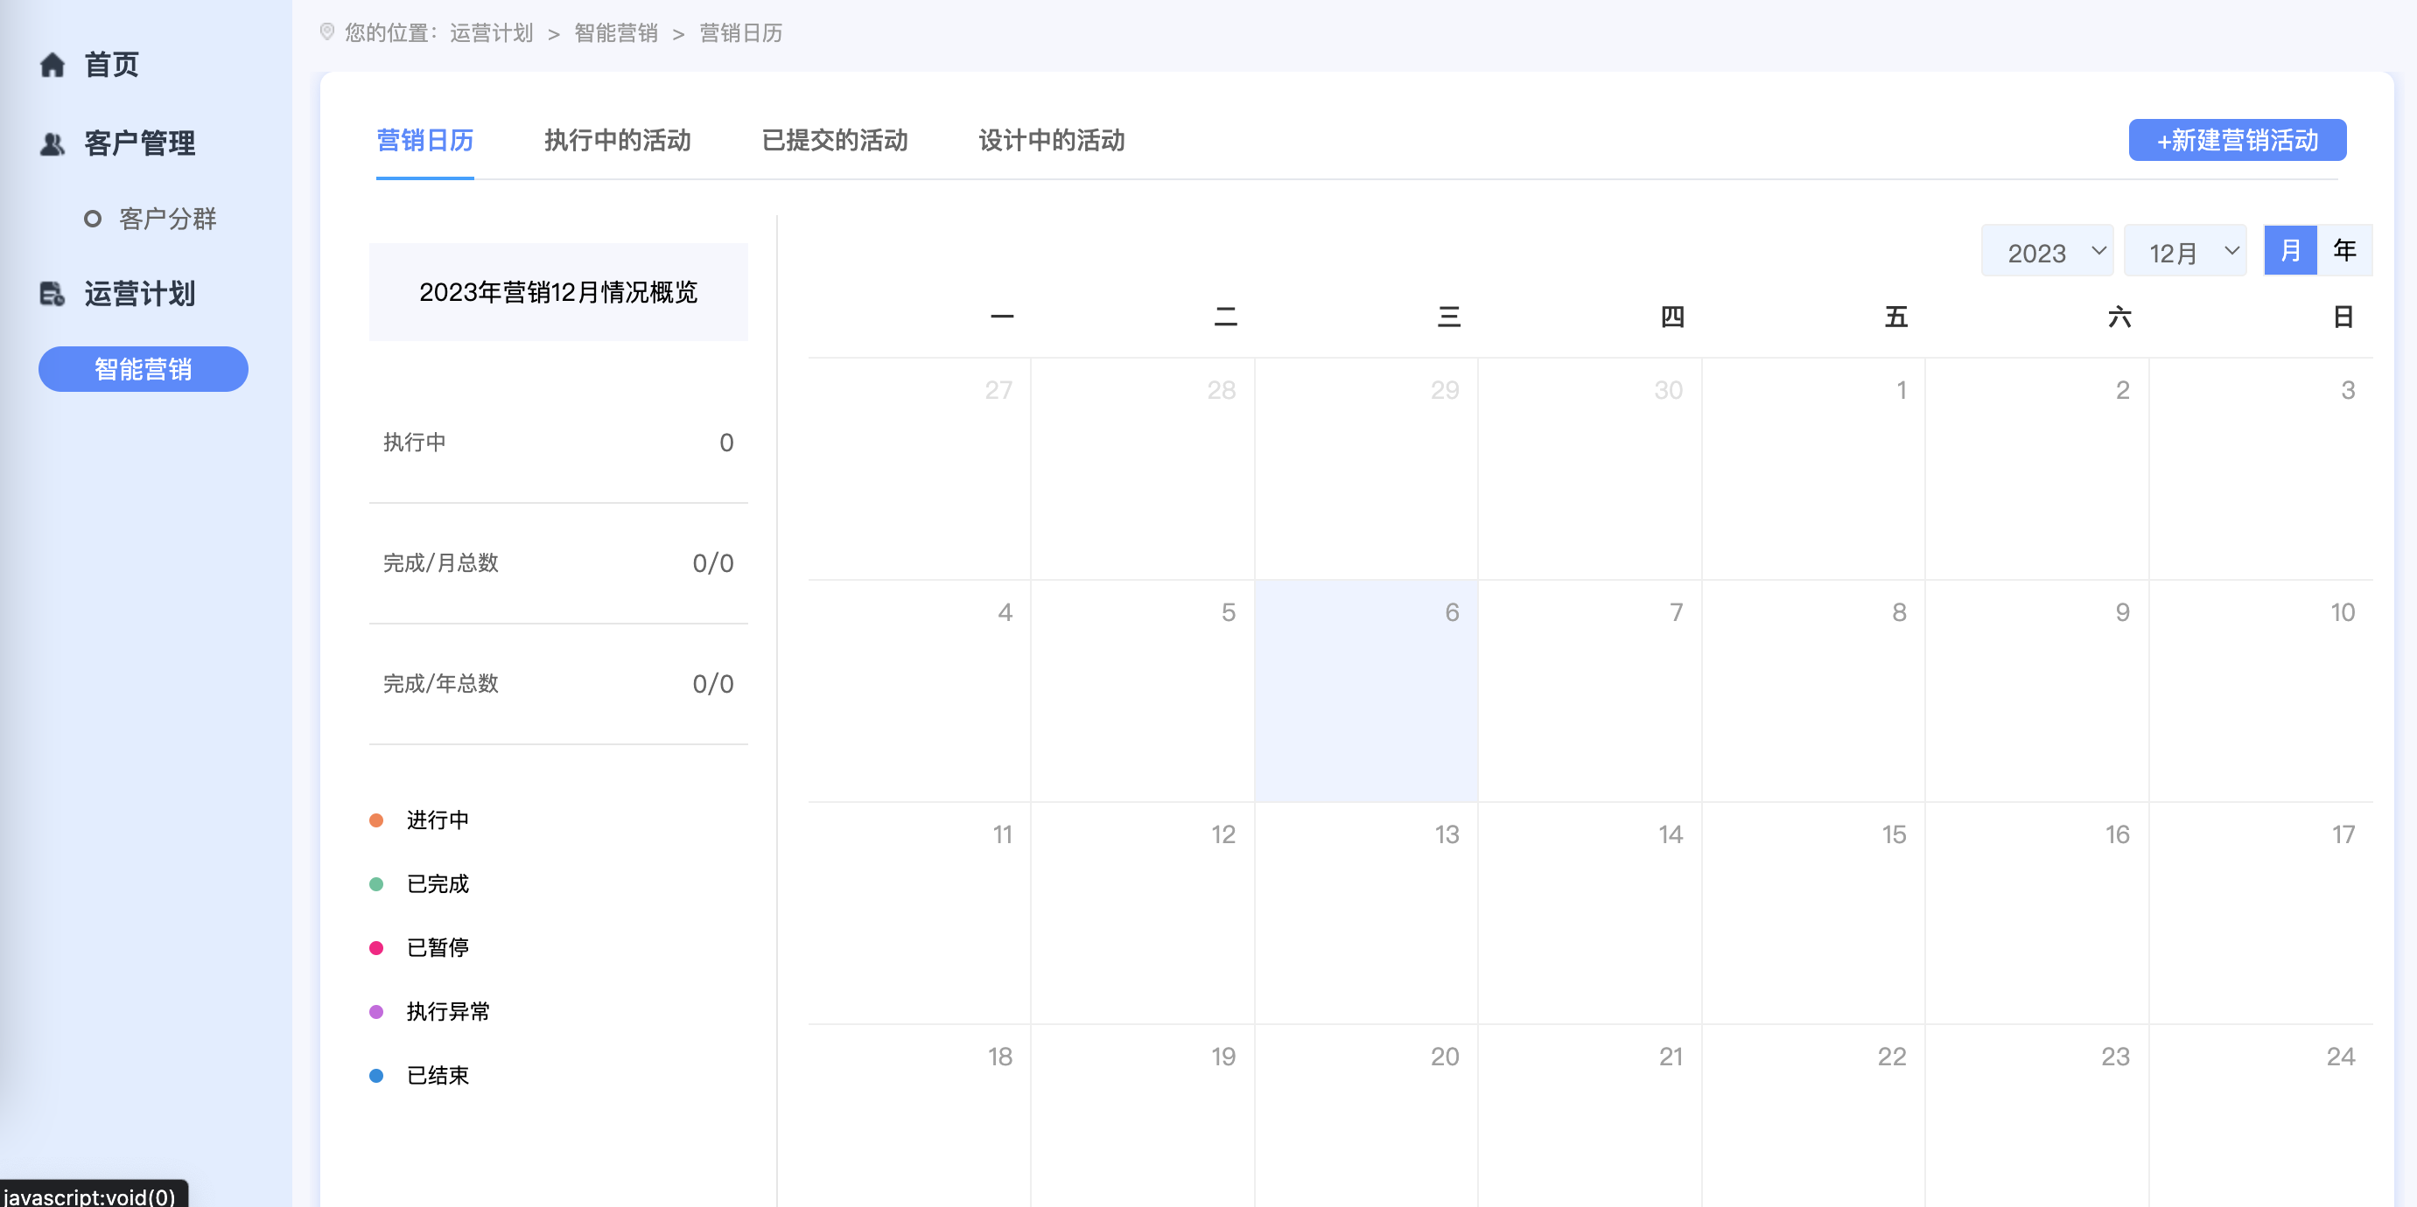2417x1207 pixels.
Task: Open 首页 in the sidebar
Action: (x=111, y=65)
